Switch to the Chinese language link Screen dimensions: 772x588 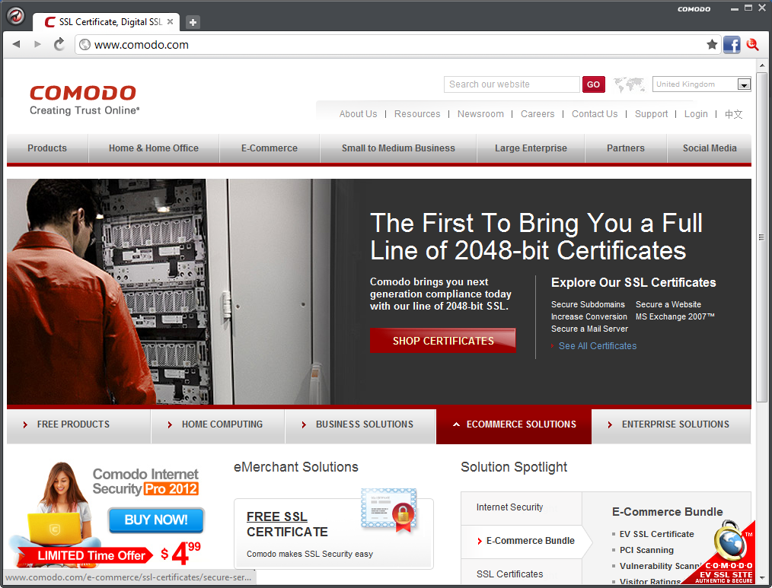coord(733,114)
